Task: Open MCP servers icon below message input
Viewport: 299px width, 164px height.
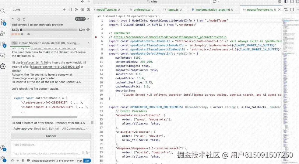Action: pyautogui.click(x=23, y=161)
